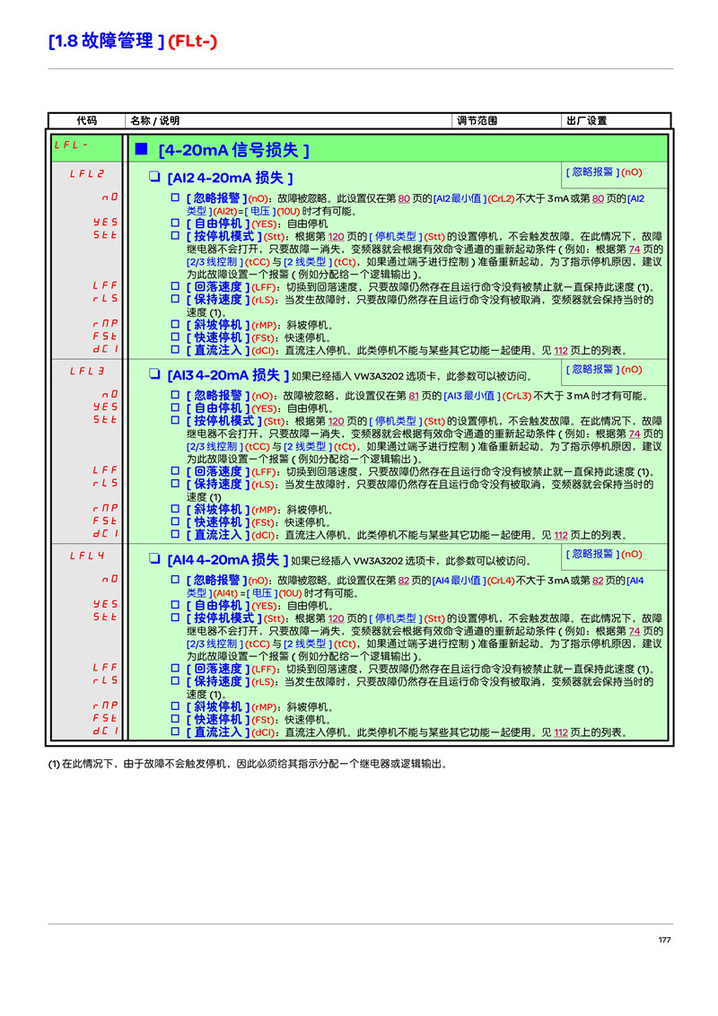Click the LFL4 code in the code column
The image size is (718, 1016).
tap(87, 556)
